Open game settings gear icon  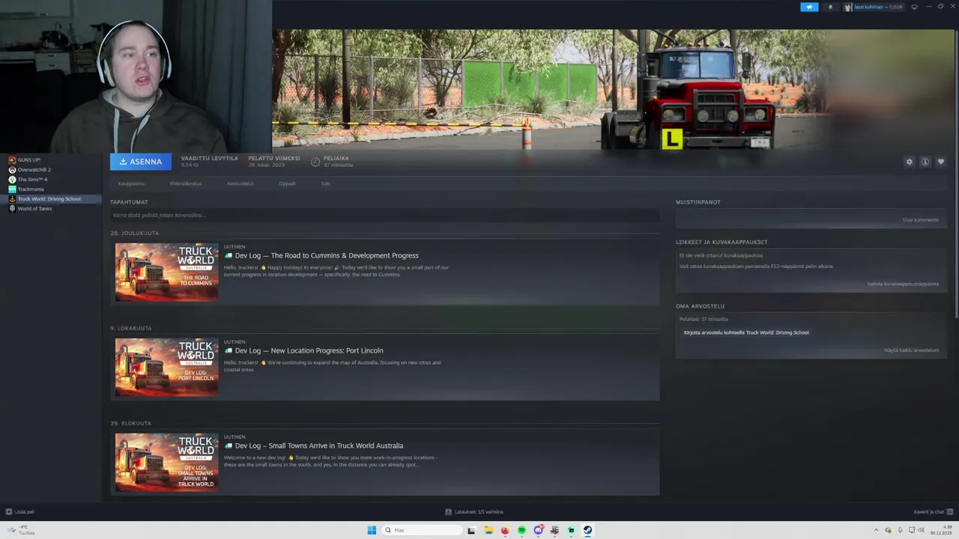910,162
